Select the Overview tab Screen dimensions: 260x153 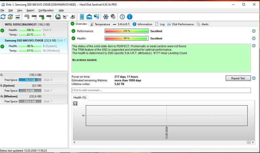79,24
